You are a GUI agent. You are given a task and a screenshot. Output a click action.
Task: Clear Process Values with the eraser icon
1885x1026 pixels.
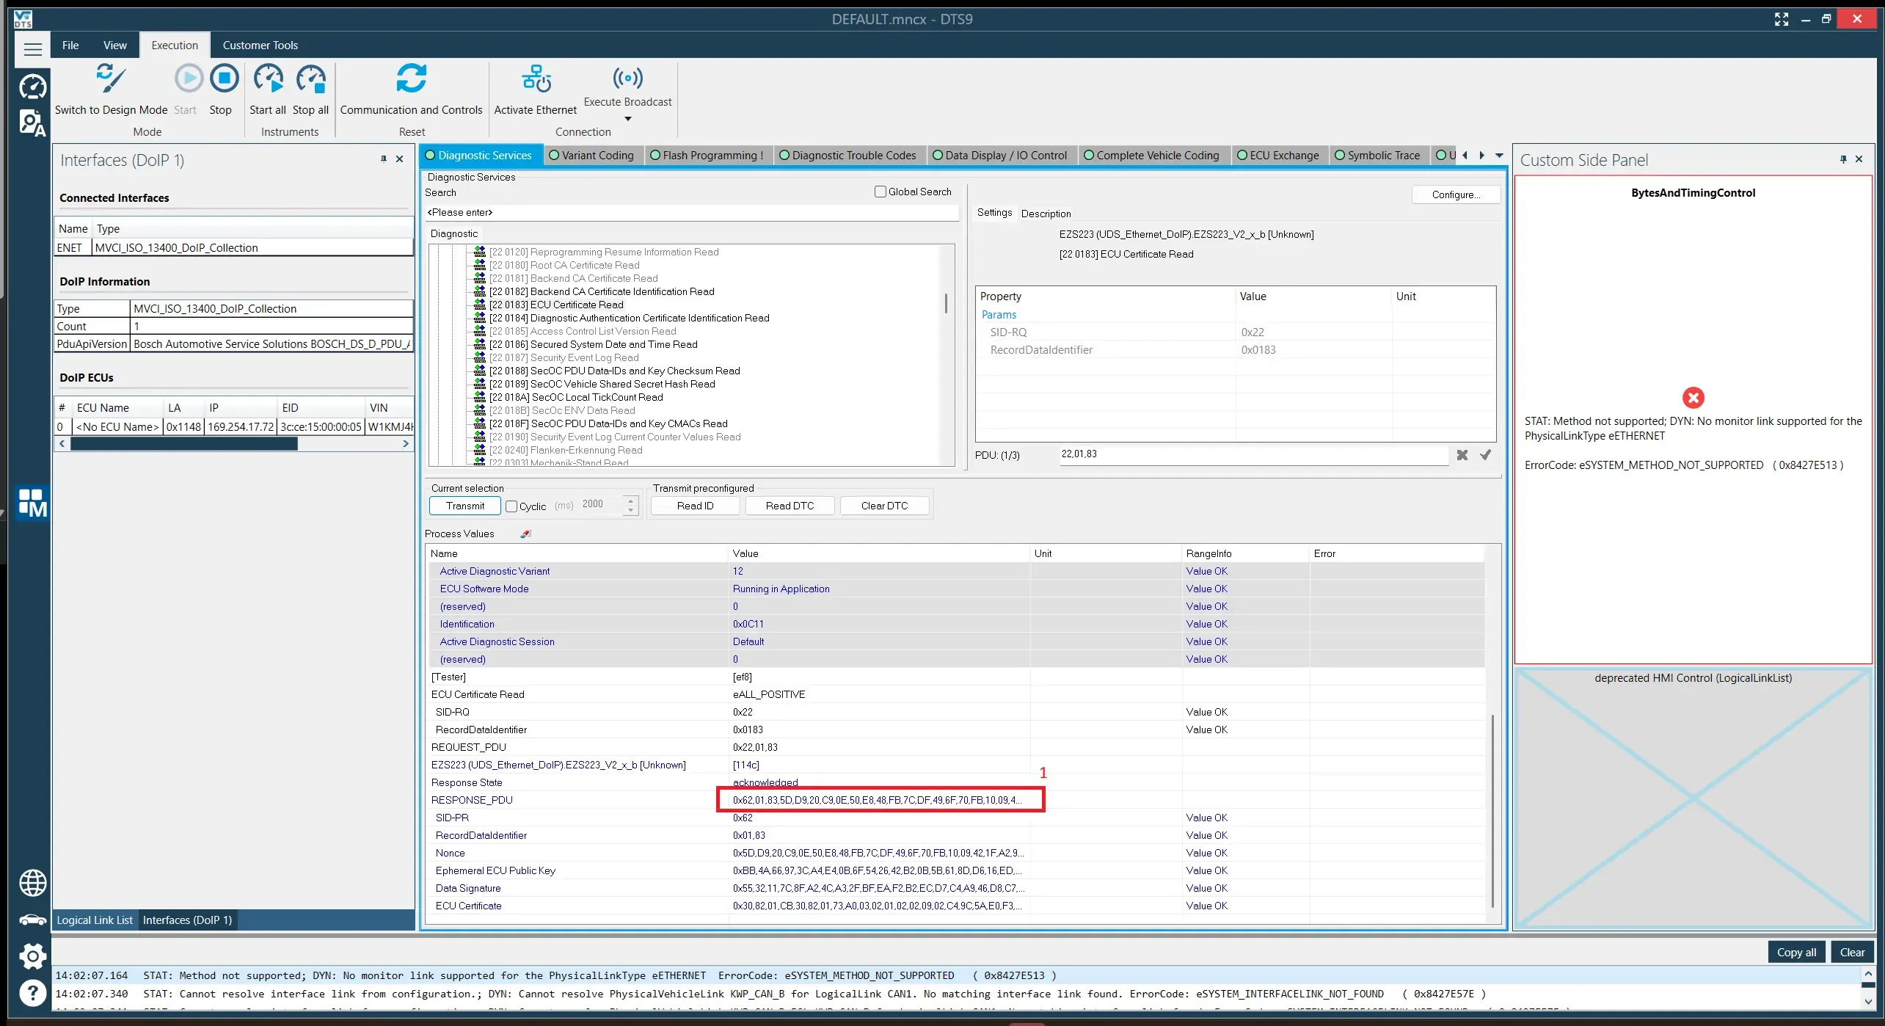coord(525,534)
